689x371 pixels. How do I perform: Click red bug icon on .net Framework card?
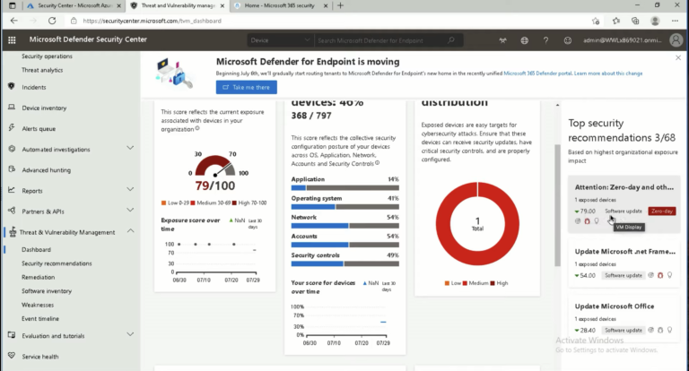coord(660,275)
